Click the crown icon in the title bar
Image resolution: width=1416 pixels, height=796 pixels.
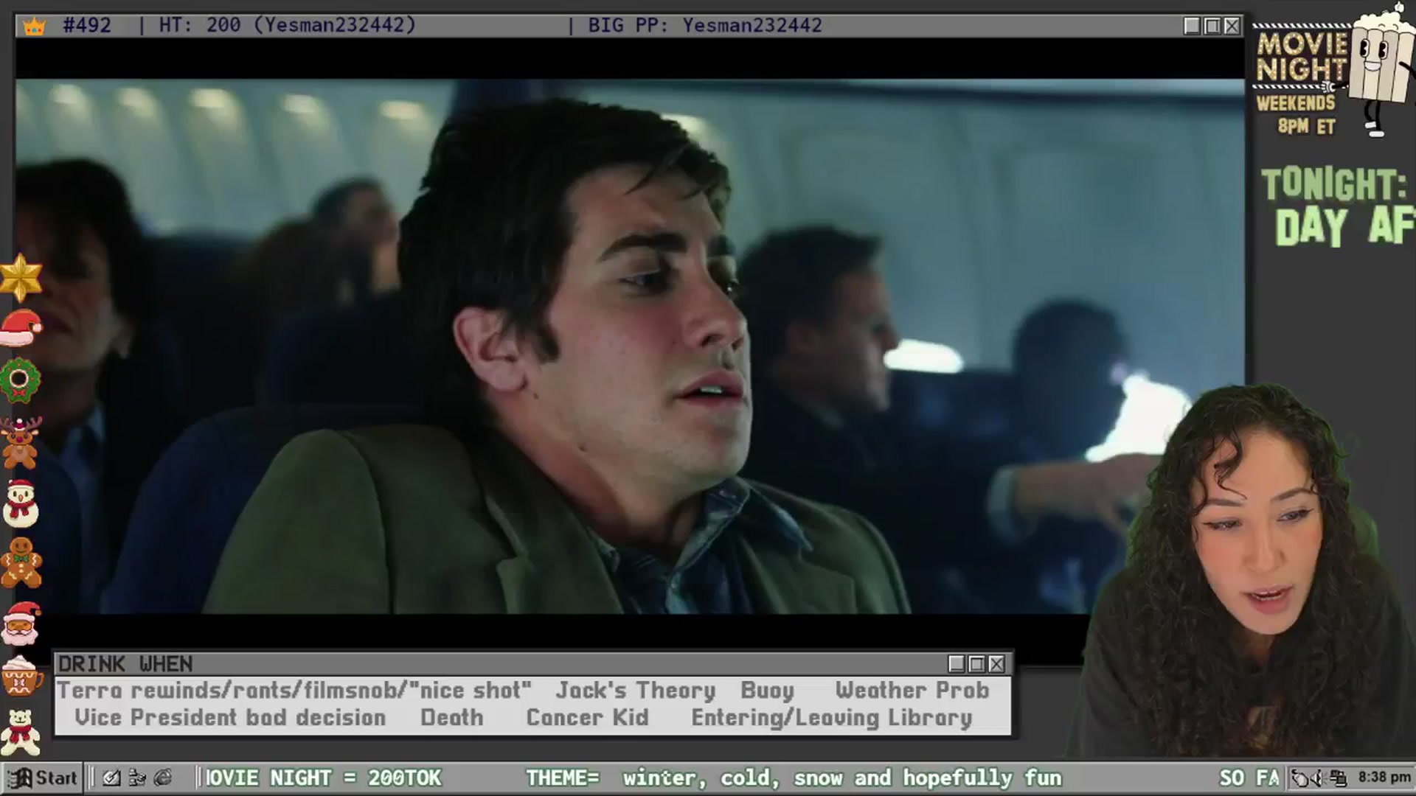34,27
